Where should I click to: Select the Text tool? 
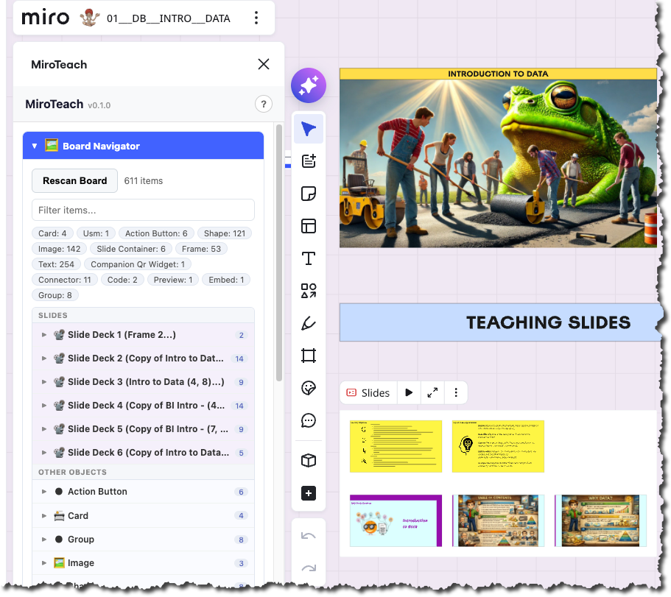[x=309, y=258]
